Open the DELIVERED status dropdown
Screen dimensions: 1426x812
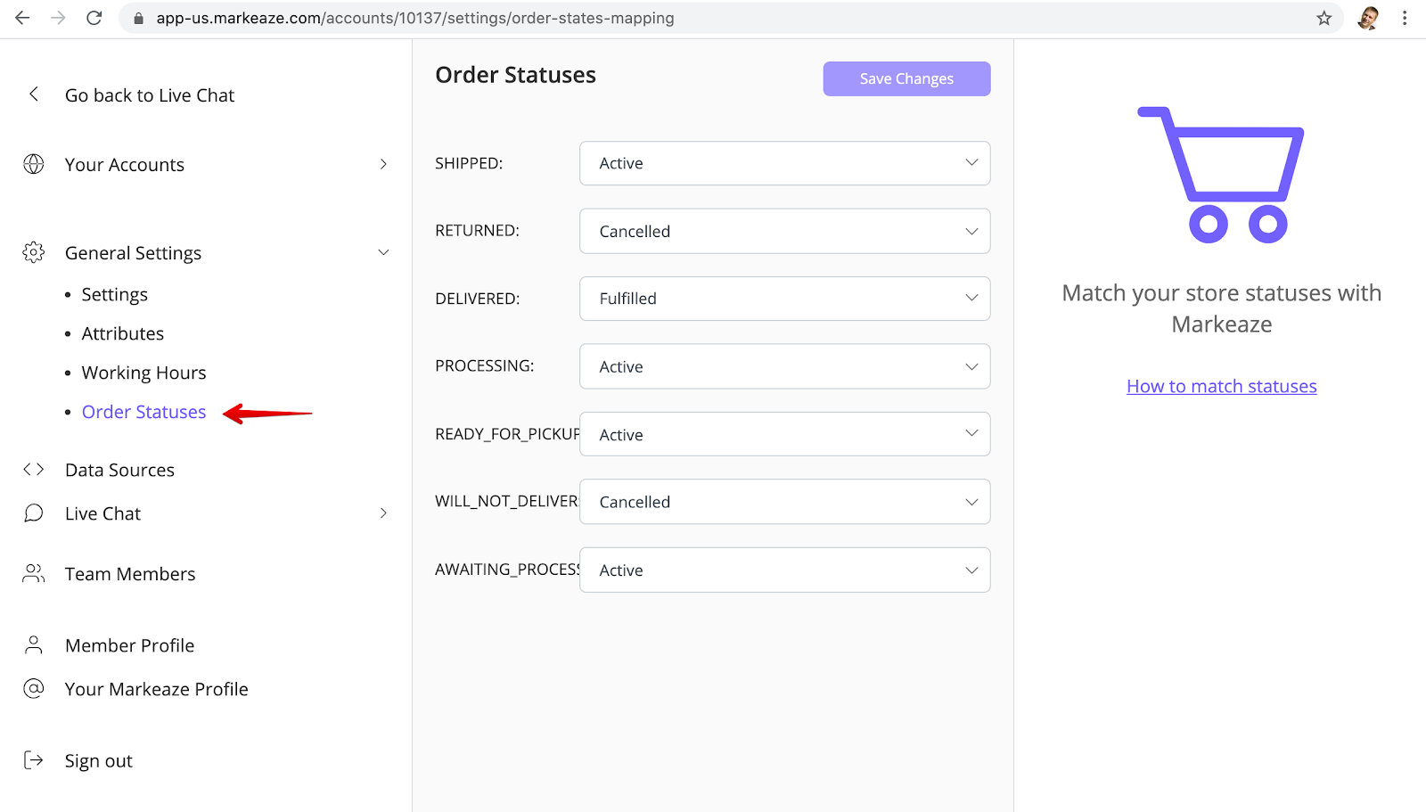[784, 299]
